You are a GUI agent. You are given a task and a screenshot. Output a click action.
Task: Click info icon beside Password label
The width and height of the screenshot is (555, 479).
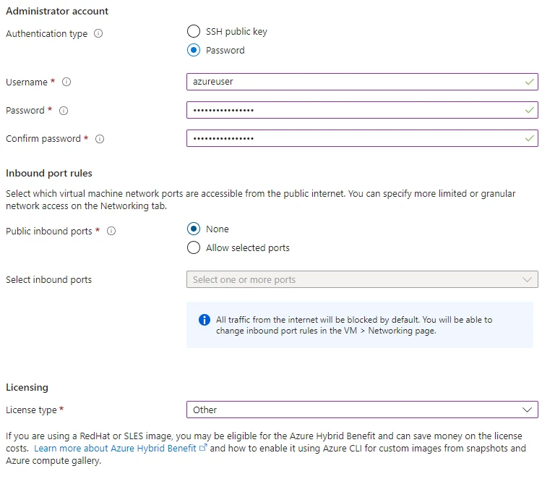[x=64, y=111]
